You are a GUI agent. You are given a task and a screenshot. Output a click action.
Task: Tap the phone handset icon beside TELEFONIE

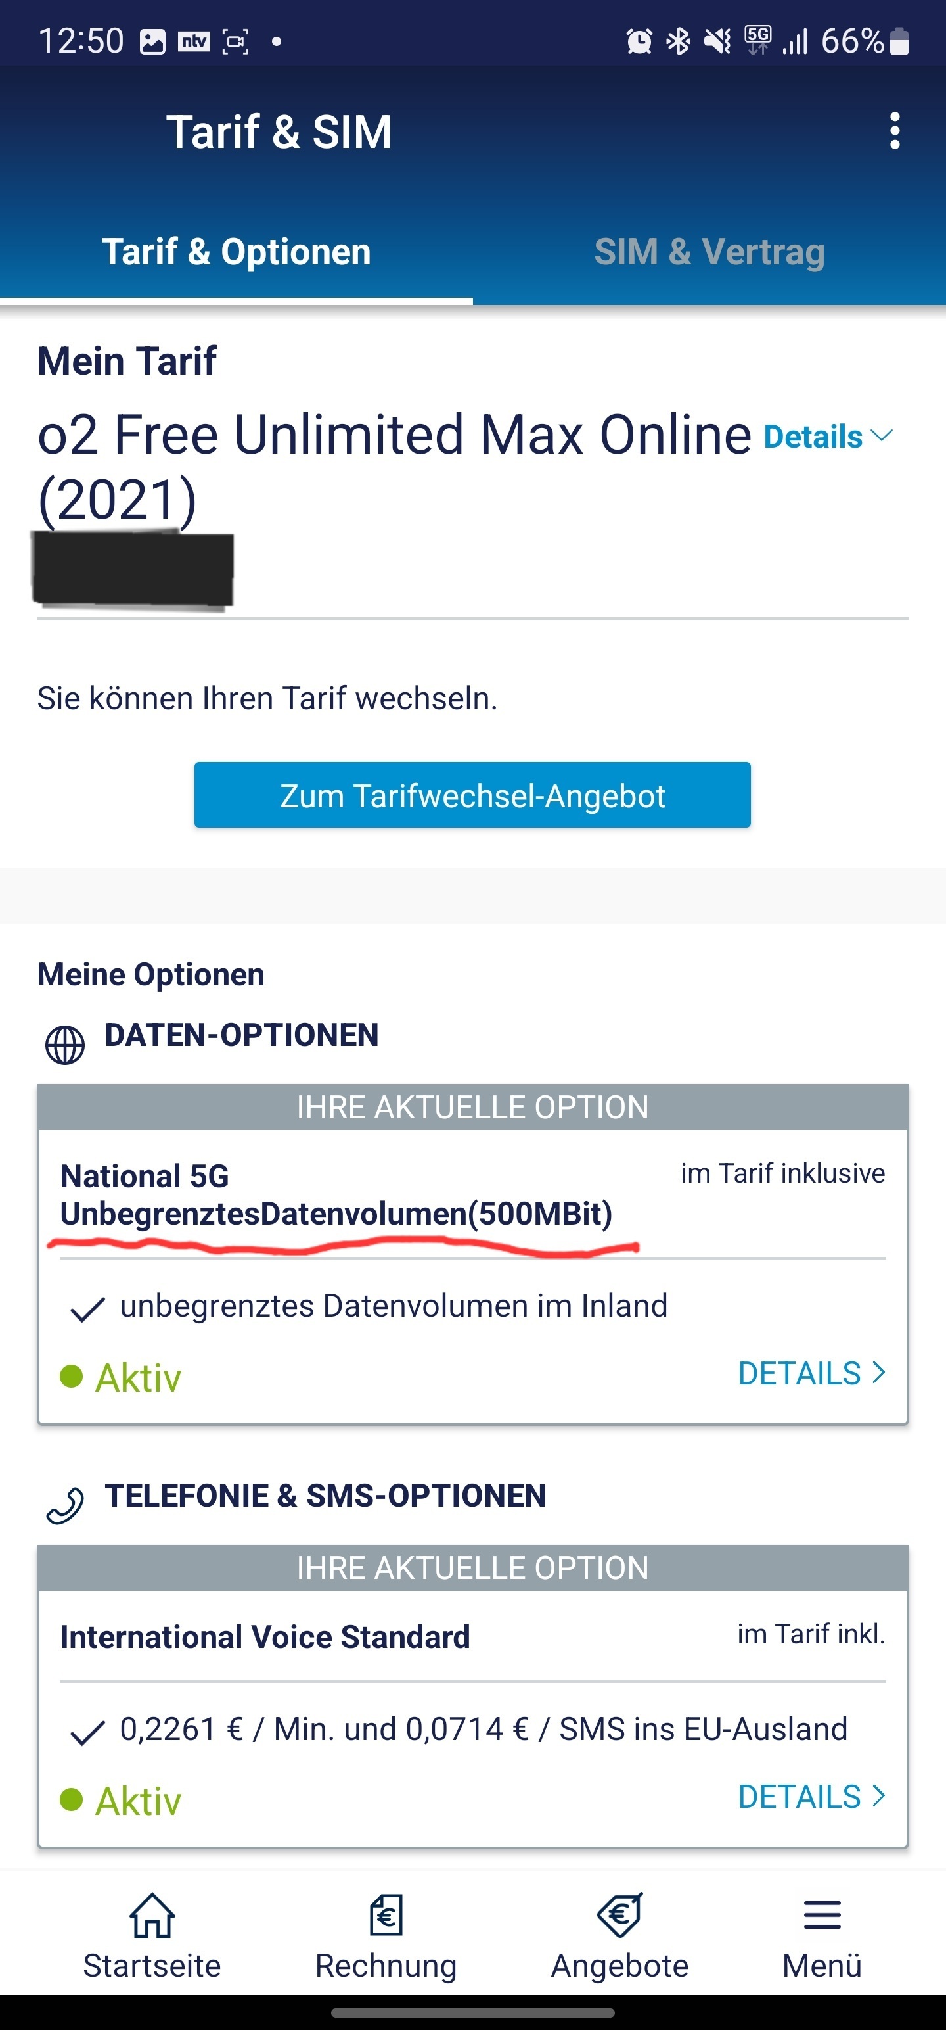(x=64, y=1506)
